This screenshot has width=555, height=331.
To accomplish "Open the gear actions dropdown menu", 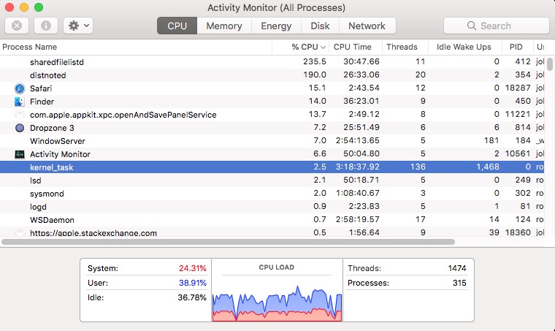I will 78,26.
